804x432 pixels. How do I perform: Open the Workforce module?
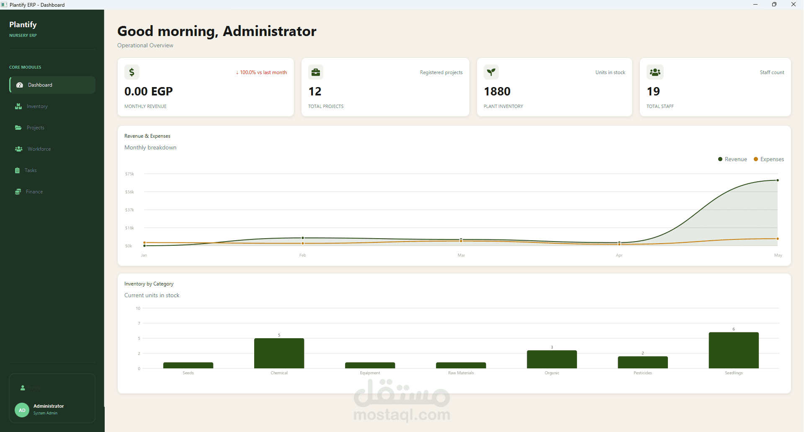coord(52,149)
